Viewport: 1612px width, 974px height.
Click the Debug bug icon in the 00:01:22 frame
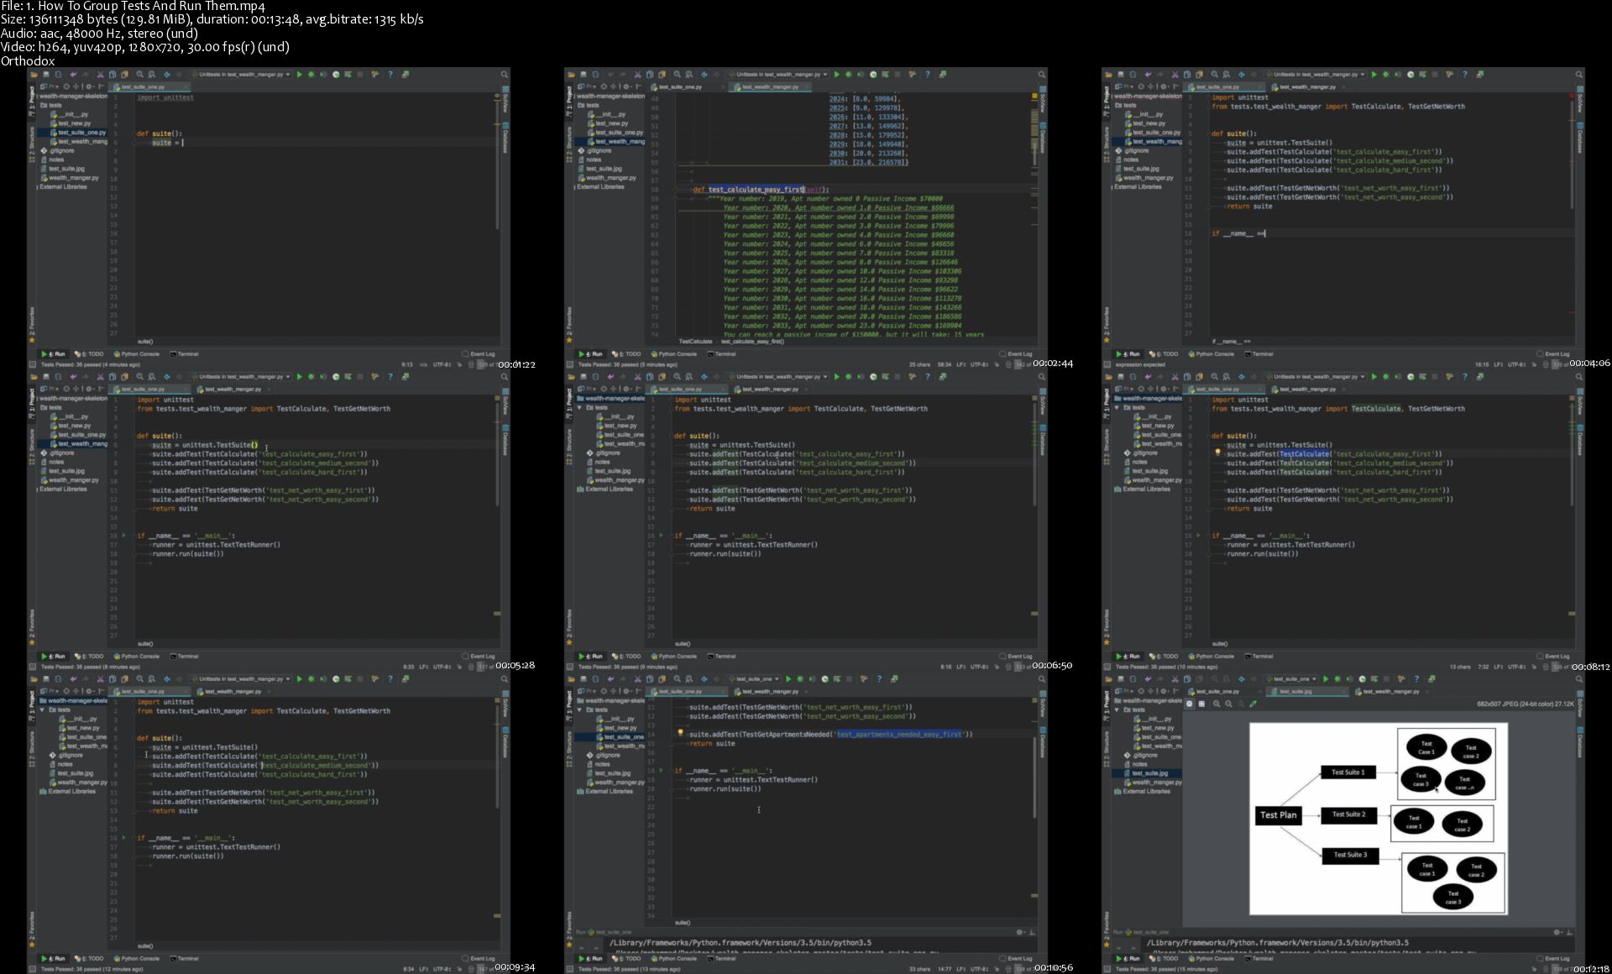coord(311,75)
